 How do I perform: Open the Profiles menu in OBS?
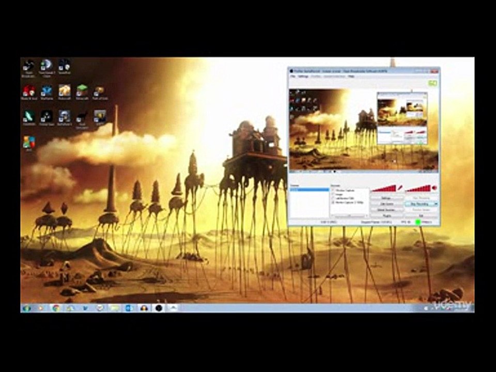316,76
